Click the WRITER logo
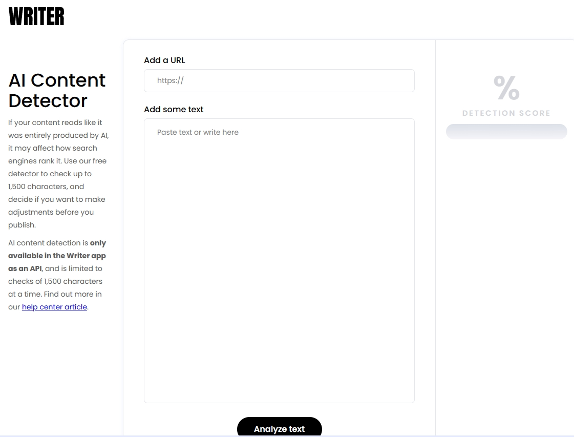Image resolution: width=574 pixels, height=437 pixels. [36, 16]
